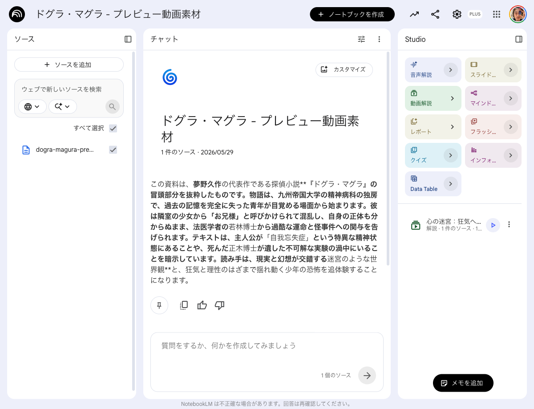This screenshot has height=409, width=534.
Task: Create インフォグラフィック infographic
Action: pos(493,155)
